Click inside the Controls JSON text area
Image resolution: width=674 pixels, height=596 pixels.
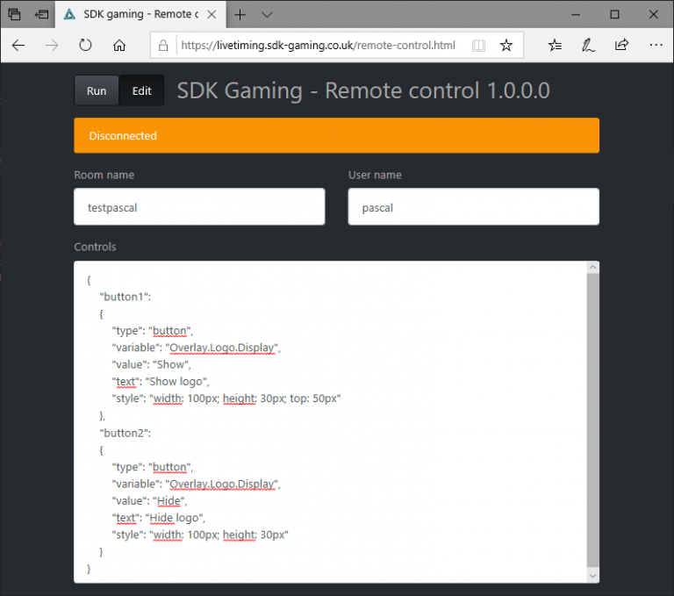(x=330, y=422)
